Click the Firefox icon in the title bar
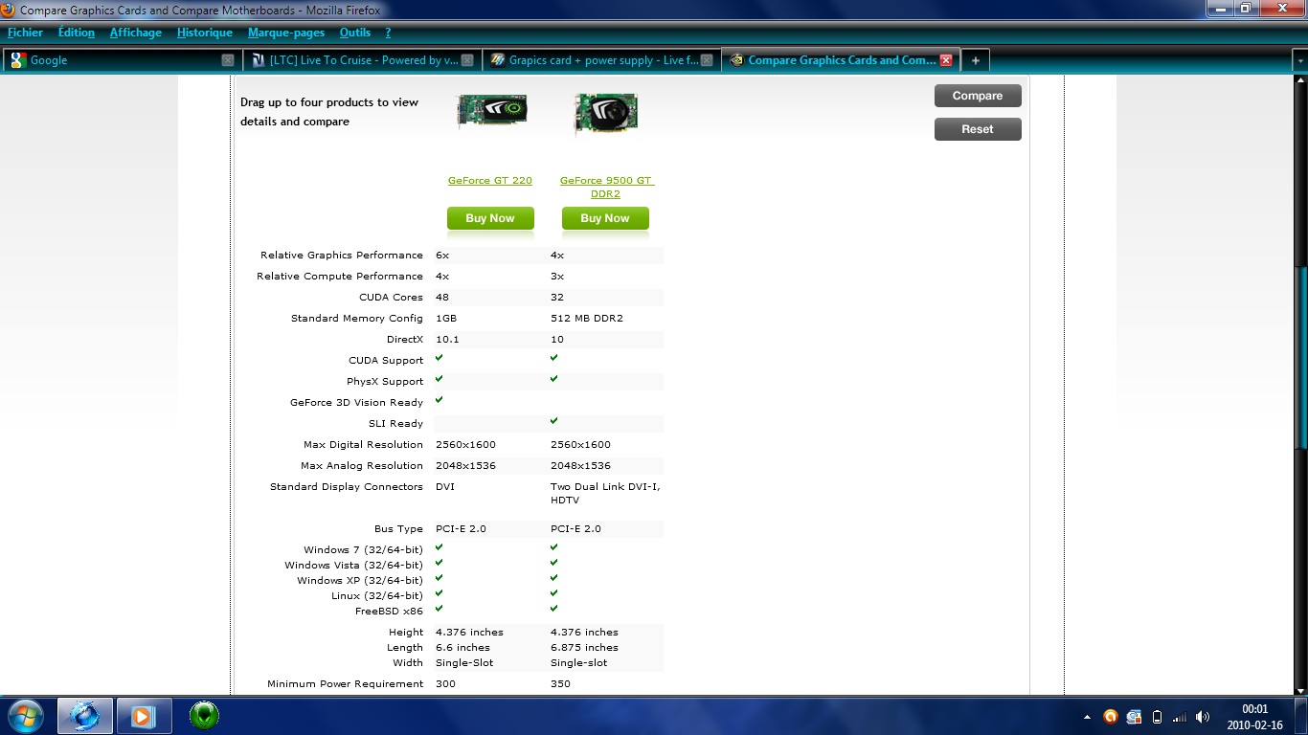The width and height of the screenshot is (1308, 735). [9, 10]
